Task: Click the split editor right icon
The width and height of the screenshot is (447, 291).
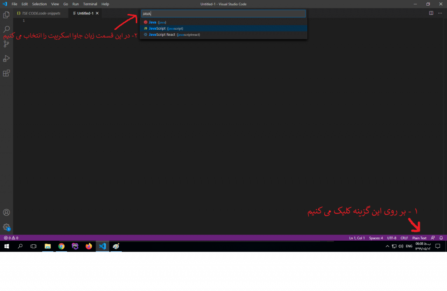Action: tap(431, 13)
